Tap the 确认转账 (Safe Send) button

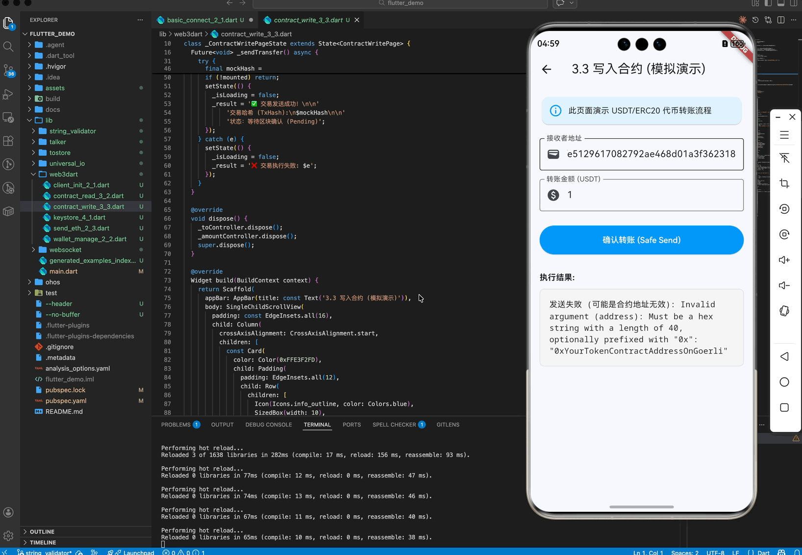641,240
